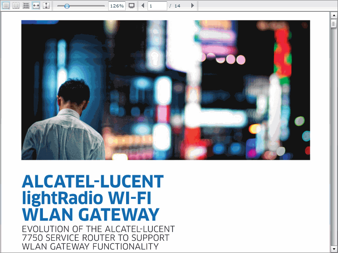The width and height of the screenshot is (338, 253).
Task: Click the cover photo of man
Action: (x=165, y=90)
